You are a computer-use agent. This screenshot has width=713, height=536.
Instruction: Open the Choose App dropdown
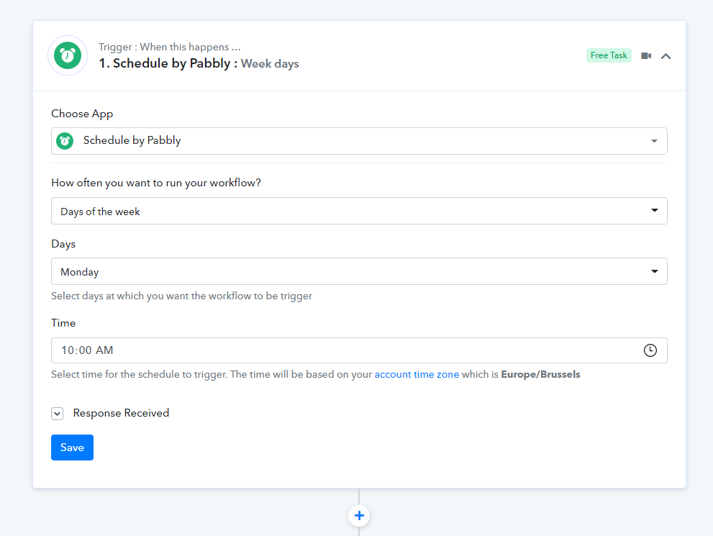tap(359, 141)
